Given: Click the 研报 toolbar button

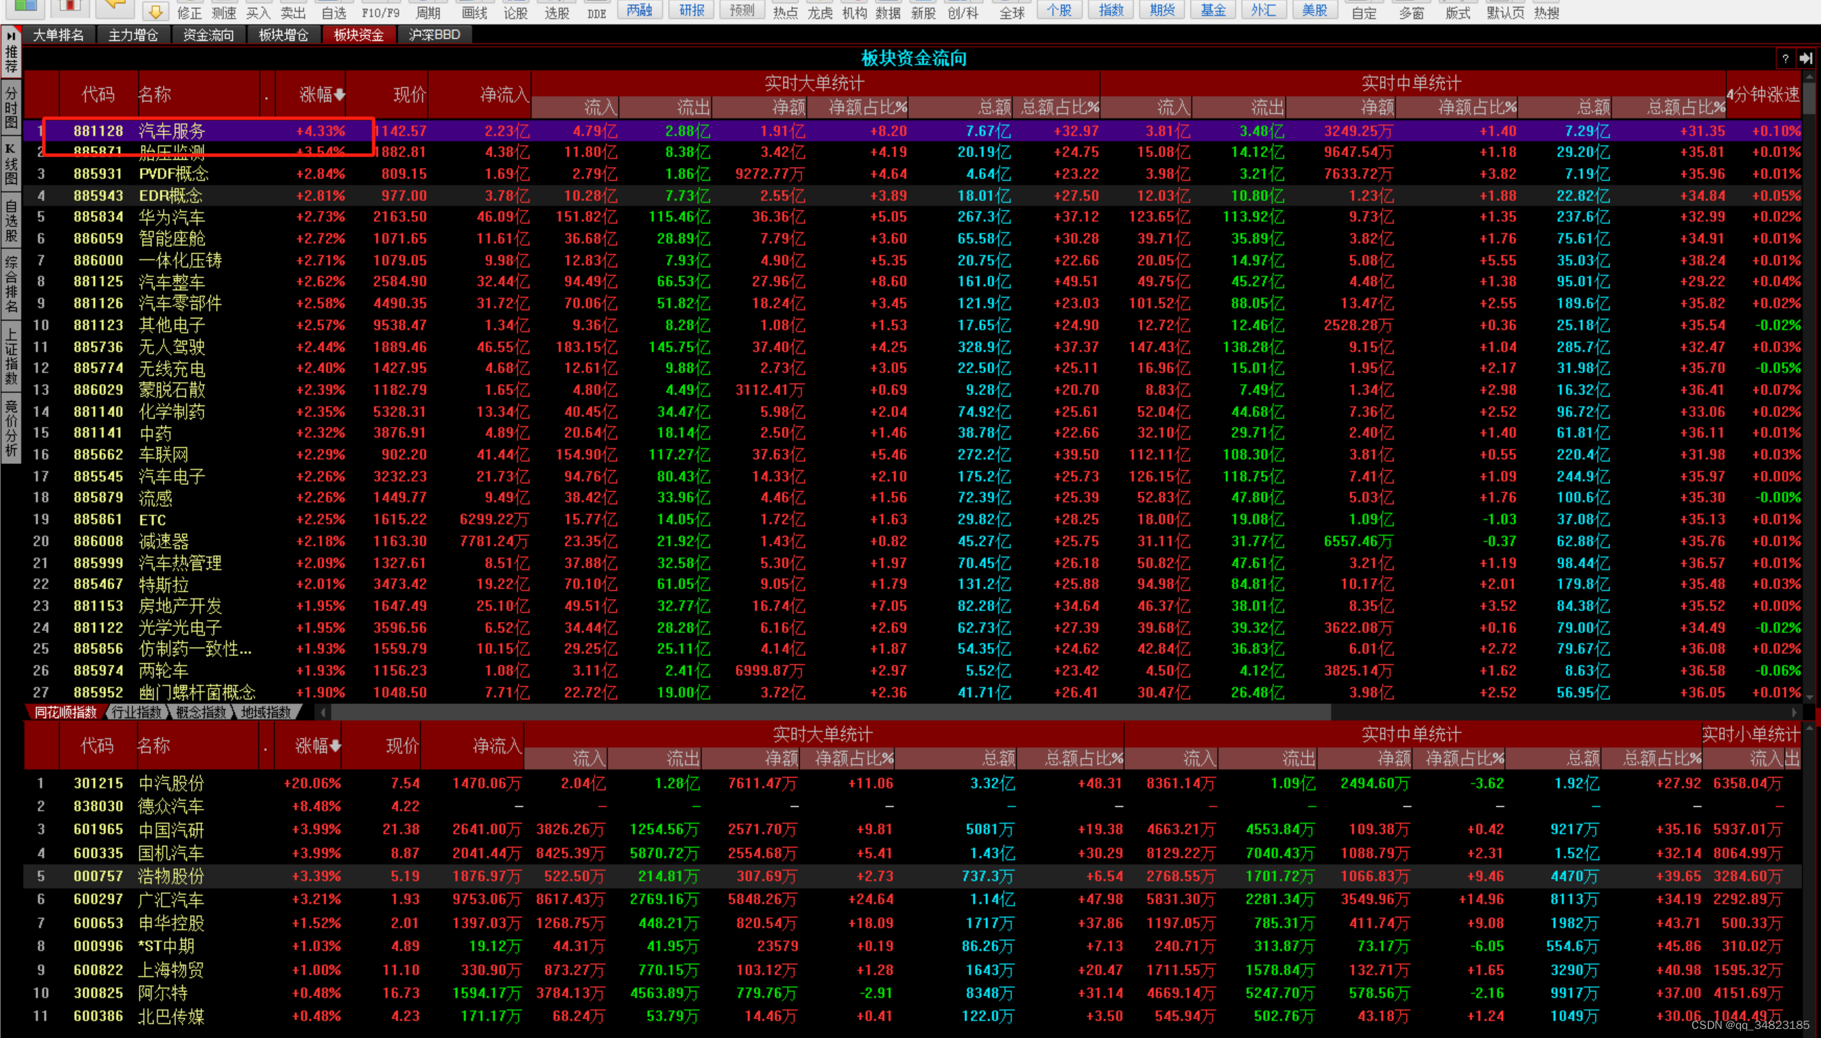Looking at the screenshot, I should (x=691, y=10).
